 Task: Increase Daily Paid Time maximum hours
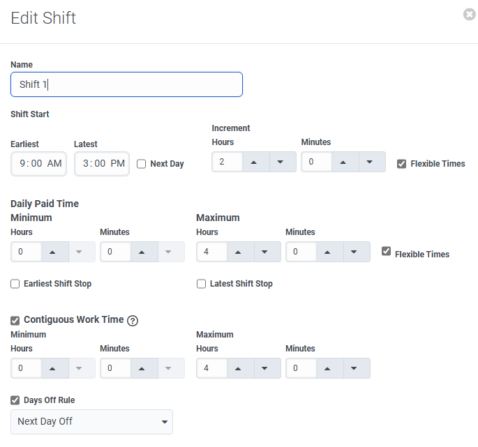239,252
